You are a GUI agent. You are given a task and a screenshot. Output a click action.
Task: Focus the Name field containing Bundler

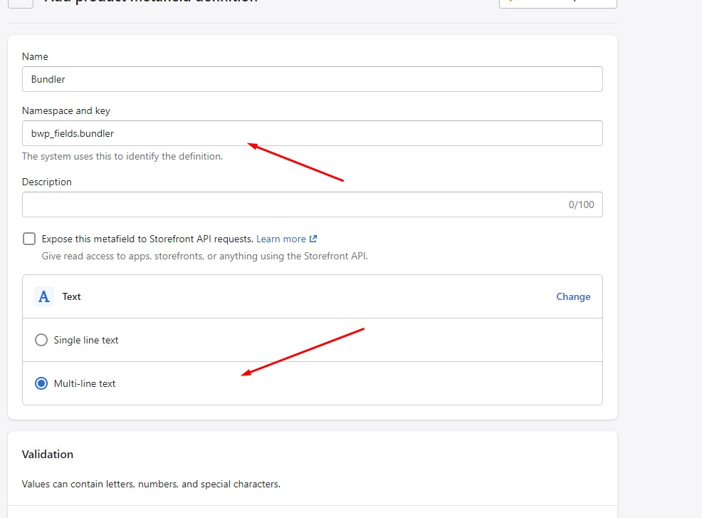point(312,79)
